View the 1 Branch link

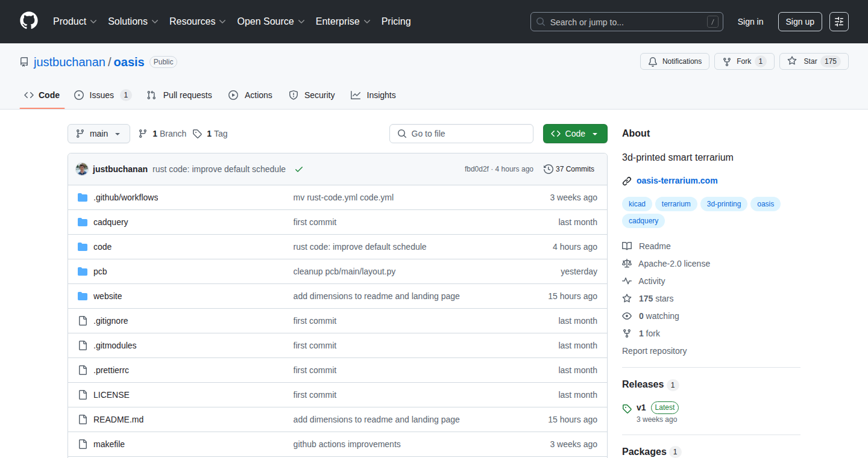162,134
